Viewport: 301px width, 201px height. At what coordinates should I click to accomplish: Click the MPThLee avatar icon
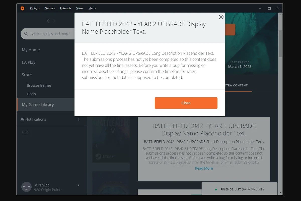26,187
